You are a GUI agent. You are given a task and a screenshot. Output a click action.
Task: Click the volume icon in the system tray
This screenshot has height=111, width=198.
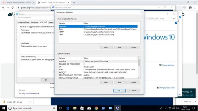point(173,108)
